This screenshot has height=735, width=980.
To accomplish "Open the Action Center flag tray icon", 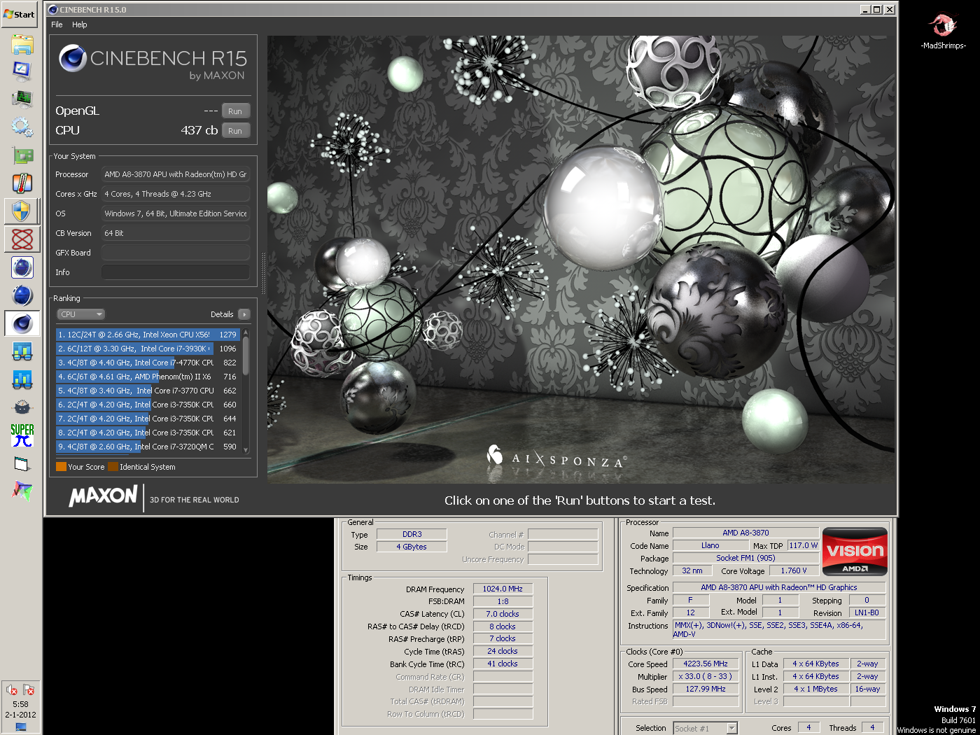I will (x=29, y=690).
